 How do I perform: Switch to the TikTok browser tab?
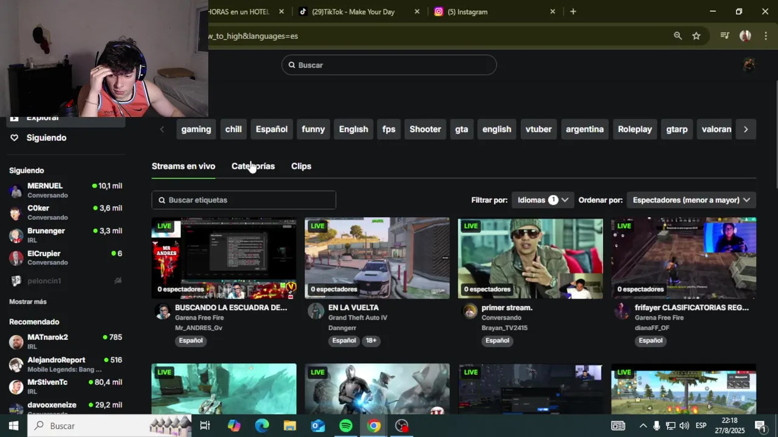pyautogui.click(x=353, y=12)
